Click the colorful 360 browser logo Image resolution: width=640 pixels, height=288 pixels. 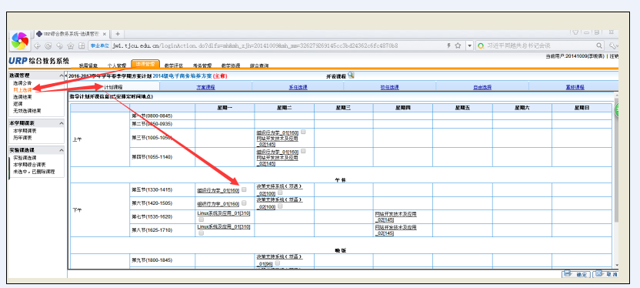[20, 41]
